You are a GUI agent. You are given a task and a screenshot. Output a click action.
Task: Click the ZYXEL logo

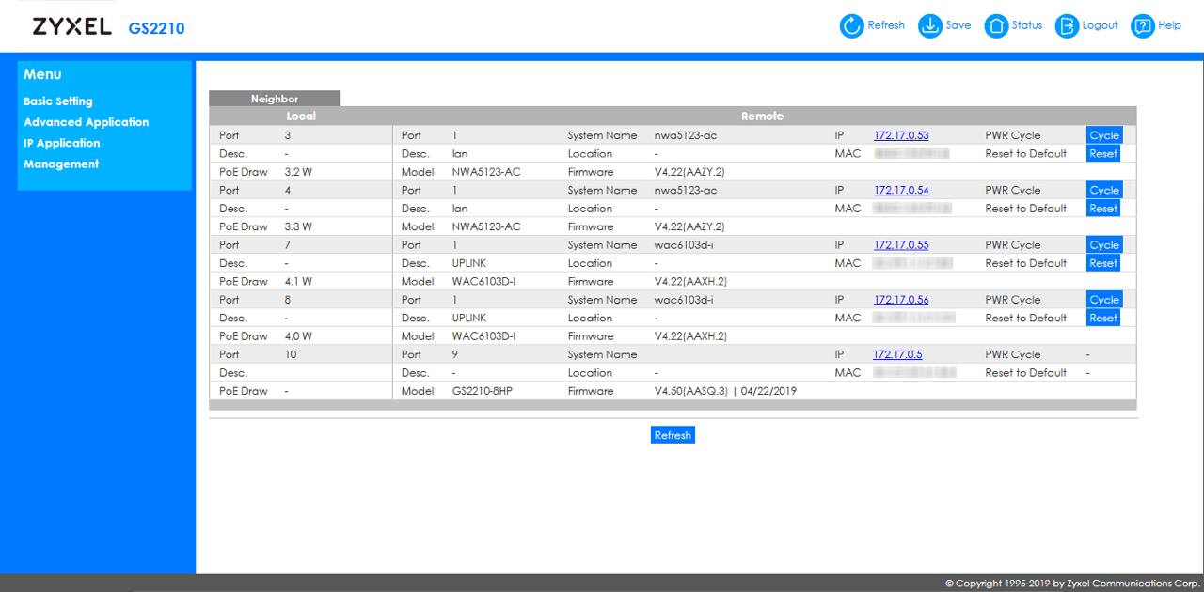click(x=72, y=27)
